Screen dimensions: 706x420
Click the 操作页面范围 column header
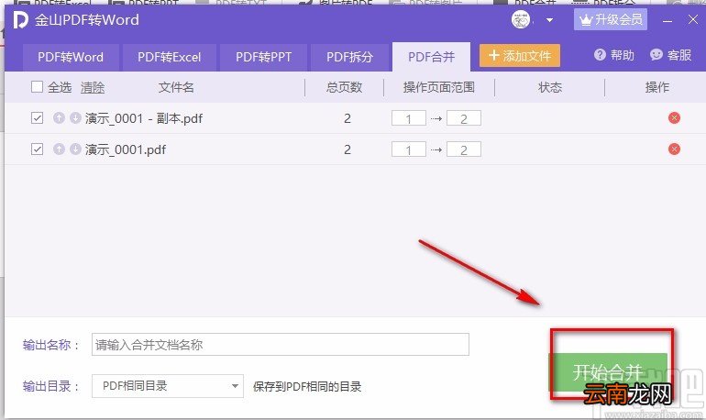point(439,87)
